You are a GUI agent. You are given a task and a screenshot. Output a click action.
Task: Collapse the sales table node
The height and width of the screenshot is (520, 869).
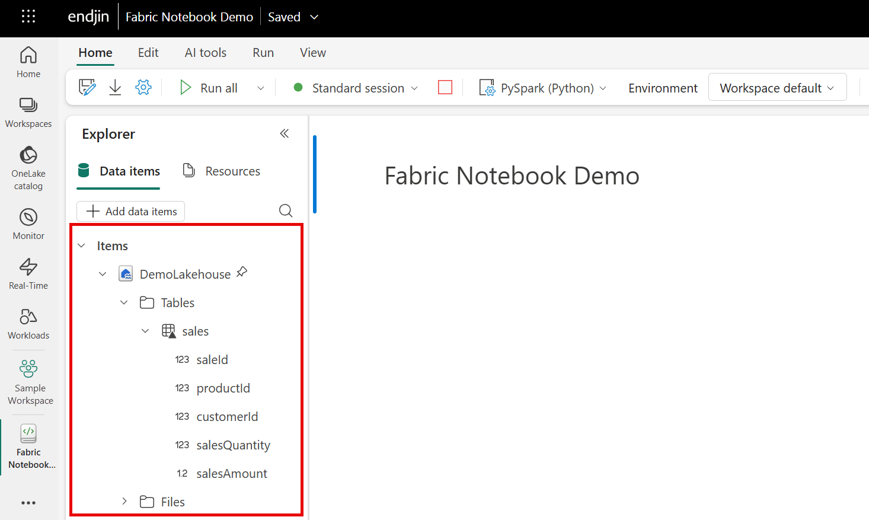click(x=145, y=331)
